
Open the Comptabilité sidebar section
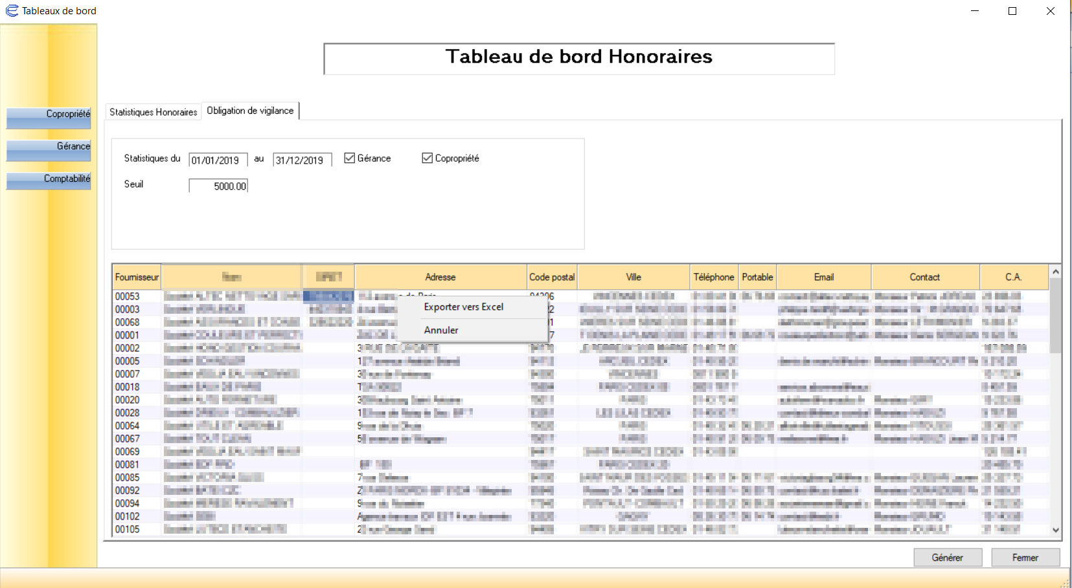point(49,181)
